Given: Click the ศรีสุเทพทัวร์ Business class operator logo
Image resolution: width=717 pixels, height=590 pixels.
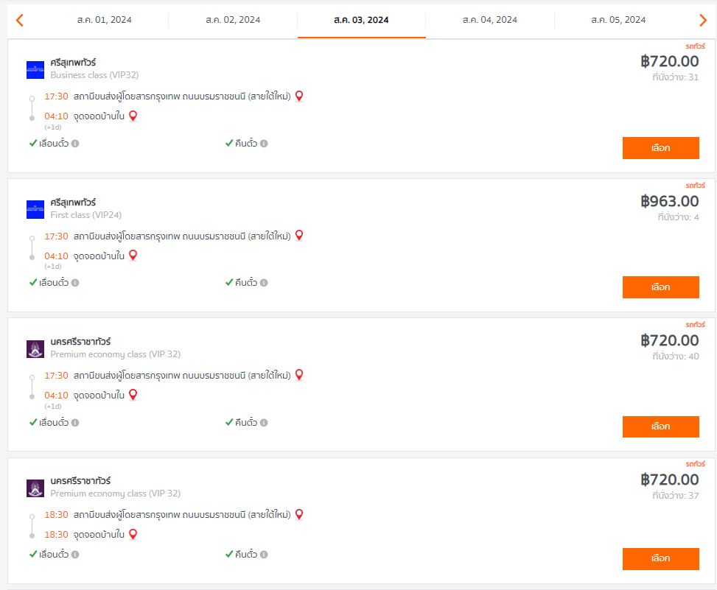Looking at the screenshot, I should (x=35, y=70).
